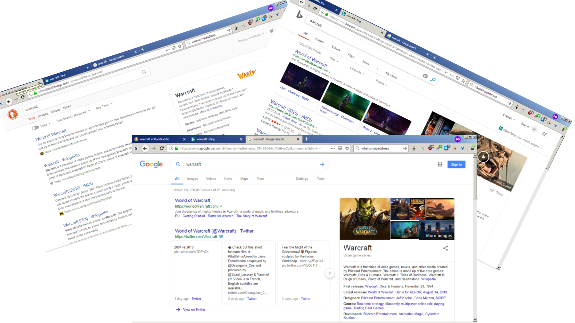Open downloads arrow in Google window toolbar

(x=414, y=148)
